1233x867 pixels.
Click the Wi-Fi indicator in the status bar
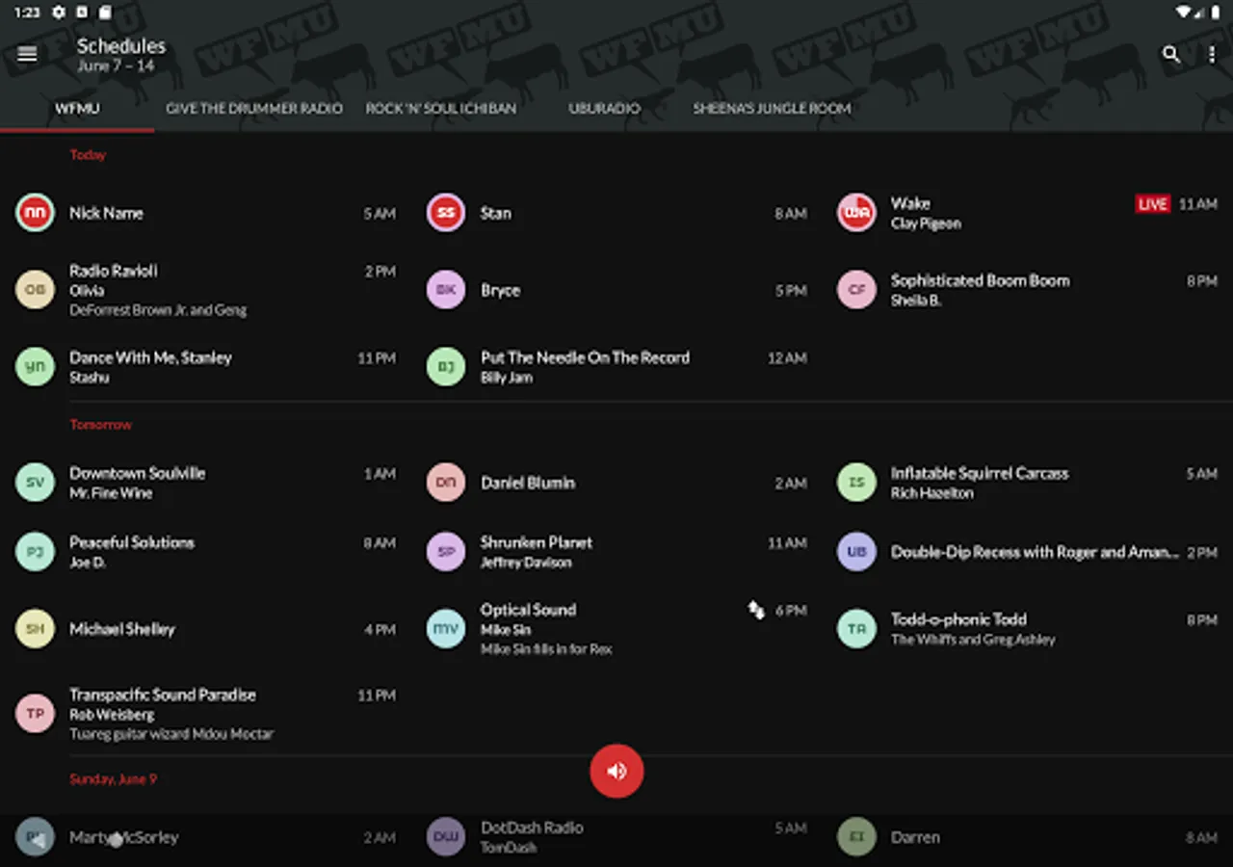[1183, 13]
